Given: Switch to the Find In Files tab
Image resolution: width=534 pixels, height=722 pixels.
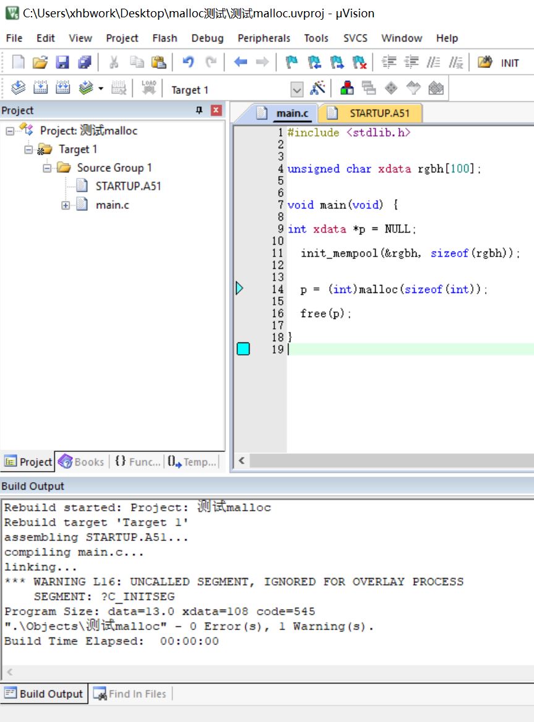Looking at the screenshot, I should pyautogui.click(x=130, y=694).
